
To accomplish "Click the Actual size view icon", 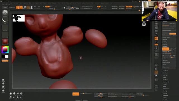I will coord(156,24).
